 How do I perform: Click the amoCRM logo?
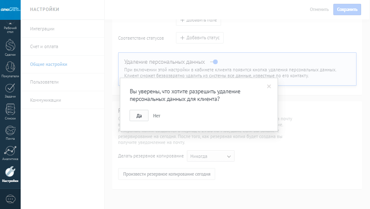point(10,10)
